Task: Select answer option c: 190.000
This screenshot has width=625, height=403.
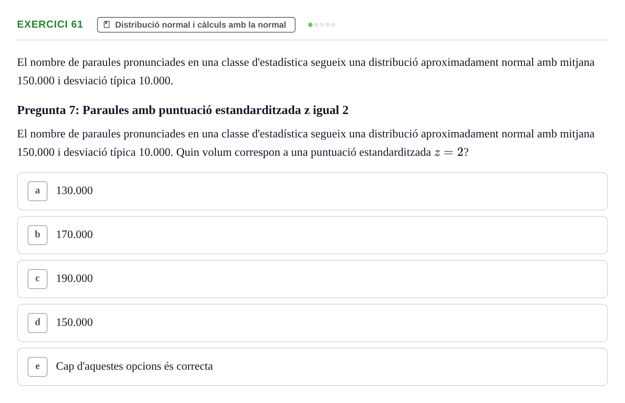Action: click(x=312, y=279)
